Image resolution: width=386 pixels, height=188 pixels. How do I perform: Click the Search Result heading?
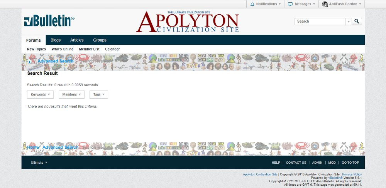pyautogui.click(x=42, y=73)
